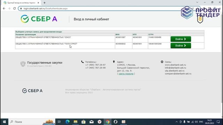Click the network tray icon

192,122
